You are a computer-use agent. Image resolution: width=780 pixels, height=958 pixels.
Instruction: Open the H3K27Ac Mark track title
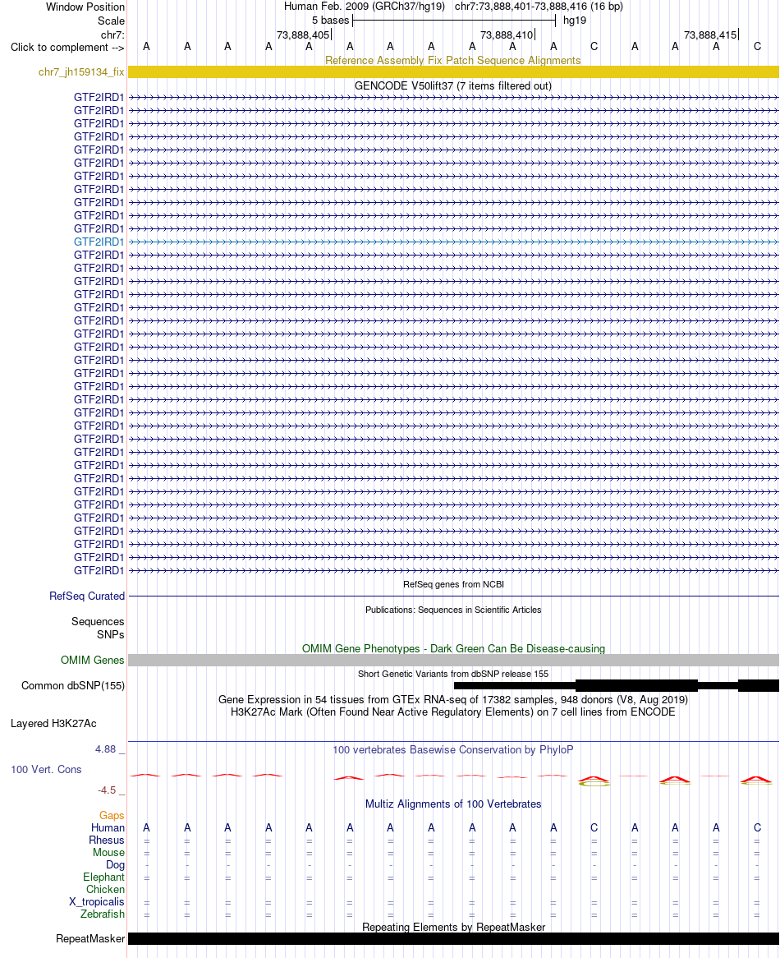tap(453, 712)
